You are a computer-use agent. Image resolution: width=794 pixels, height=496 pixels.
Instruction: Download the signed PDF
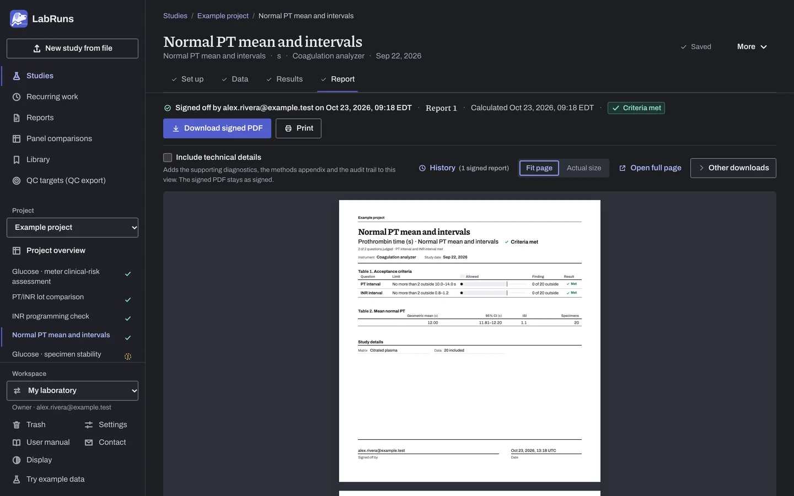[x=217, y=128]
